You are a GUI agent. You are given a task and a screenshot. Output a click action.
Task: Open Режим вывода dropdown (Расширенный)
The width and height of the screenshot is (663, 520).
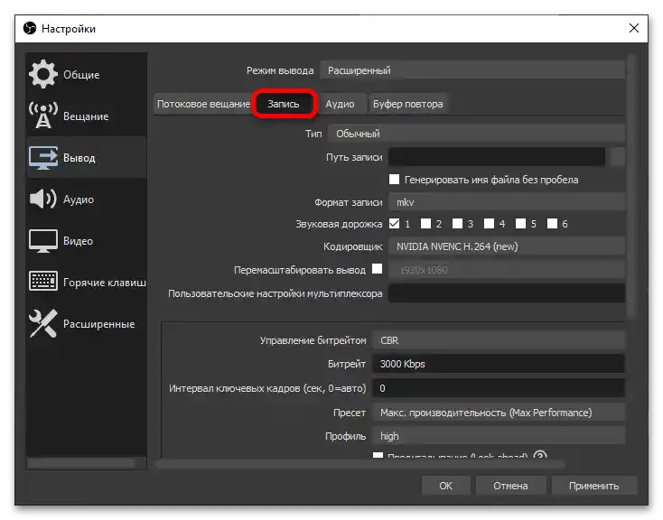pyautogui.click(x=472, y=70)
